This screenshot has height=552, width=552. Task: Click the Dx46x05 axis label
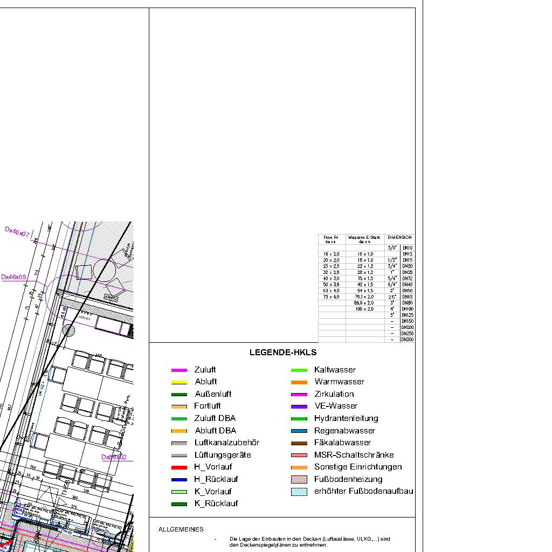pyautogui.click(x=14, y=277)
